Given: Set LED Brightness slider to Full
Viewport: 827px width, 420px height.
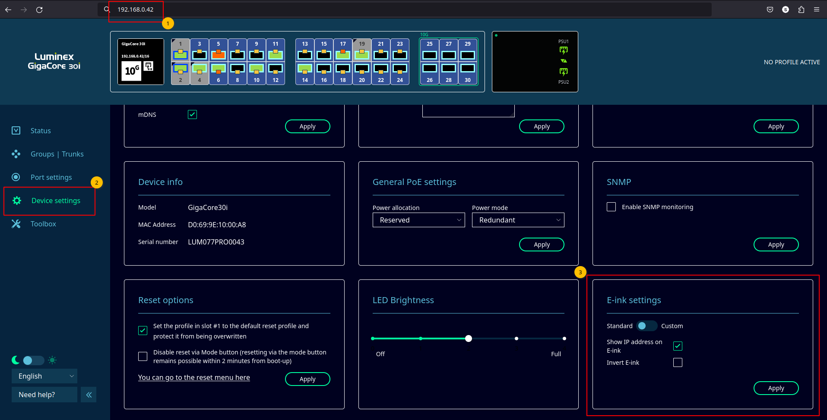Looking at the screenshot, I should coord(564,339).
